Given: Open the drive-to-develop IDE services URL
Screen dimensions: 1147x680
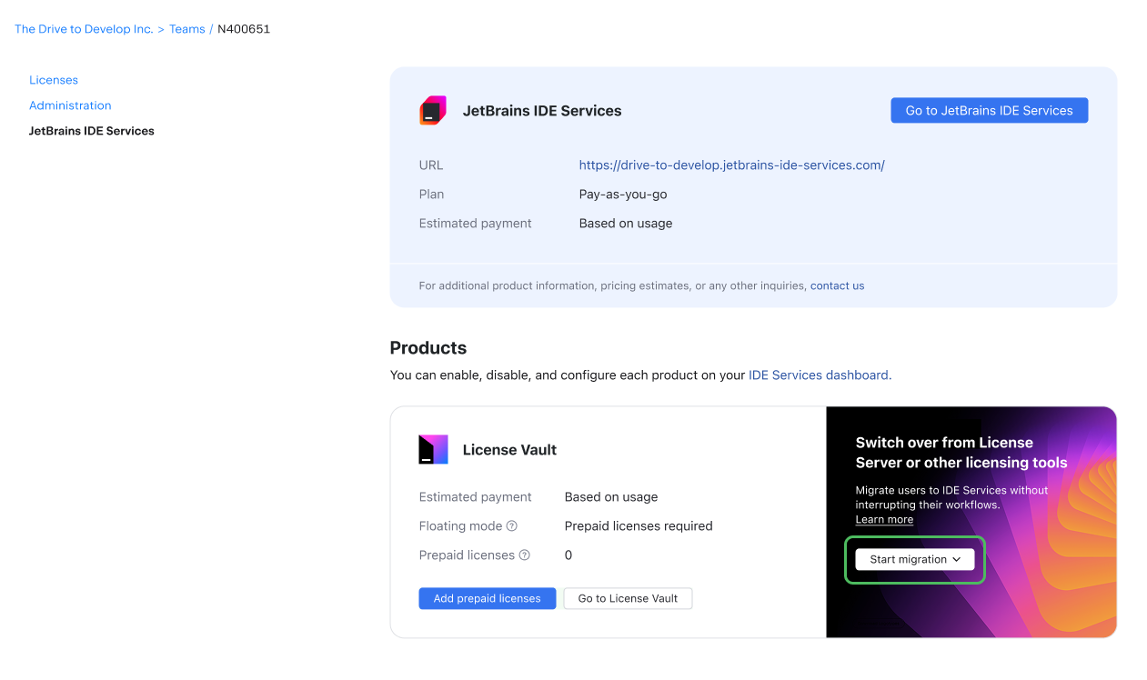Looking at the screenshot, I should (731, 165).
